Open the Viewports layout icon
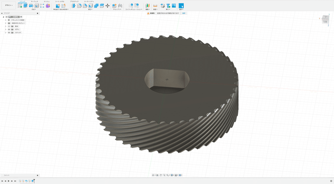Viewport: 334px width, 184px height. [180, 175]
